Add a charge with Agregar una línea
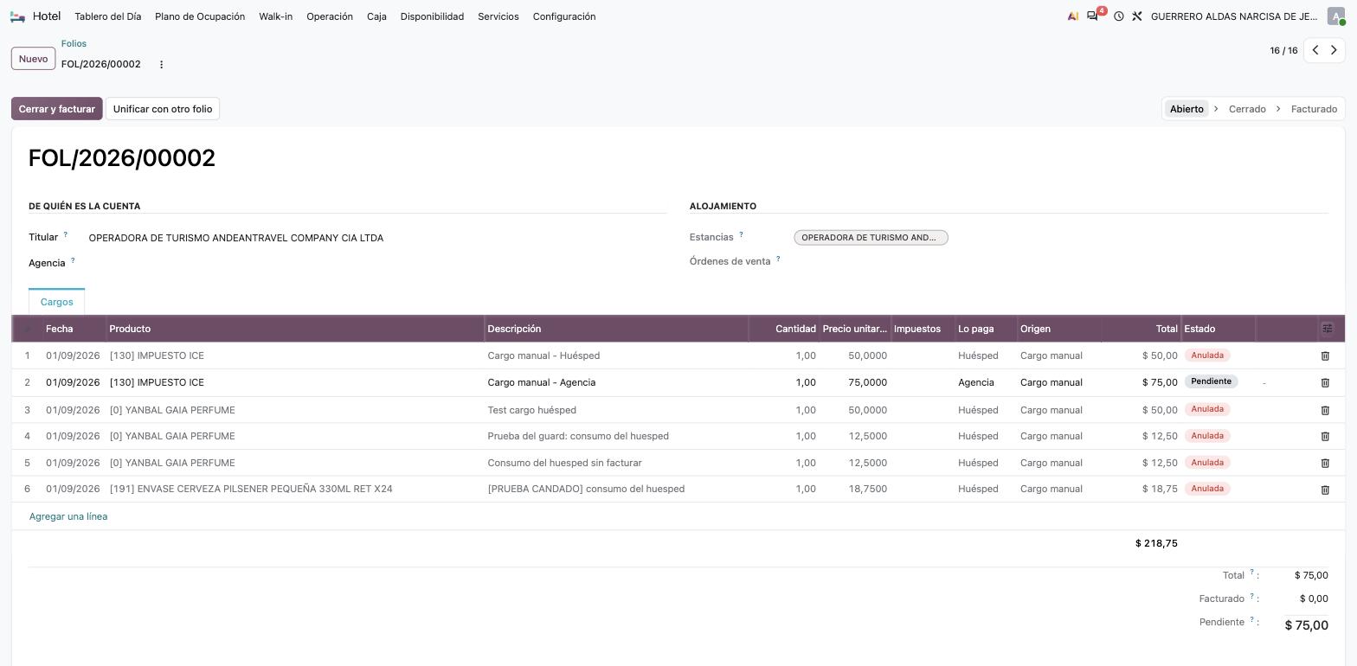The height and width of the screenshot is (666, 1357). 68,516
